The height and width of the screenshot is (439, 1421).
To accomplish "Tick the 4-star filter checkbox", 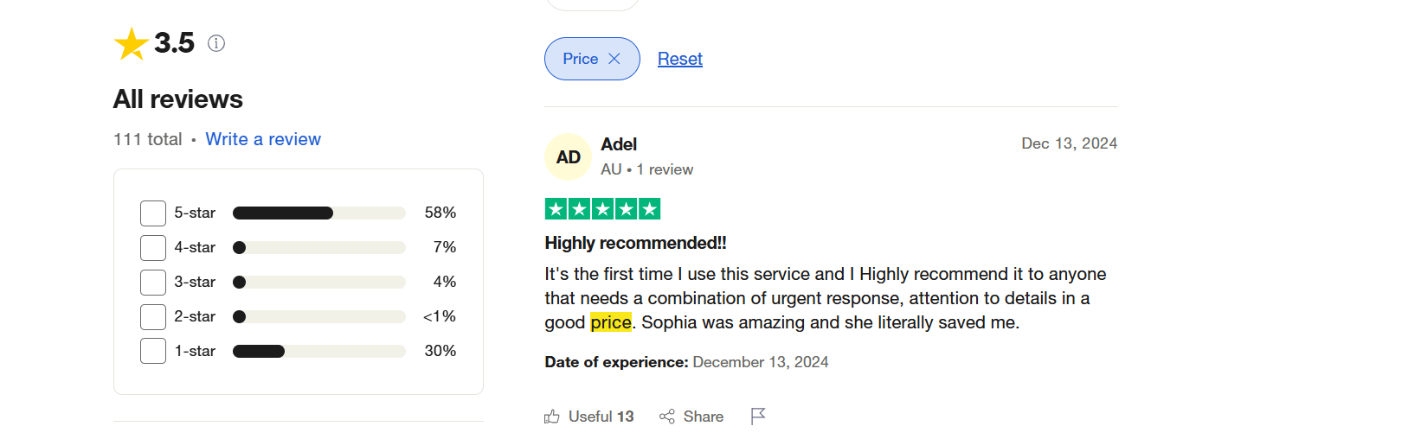I will pyautogui.click(x=153, y=248).
